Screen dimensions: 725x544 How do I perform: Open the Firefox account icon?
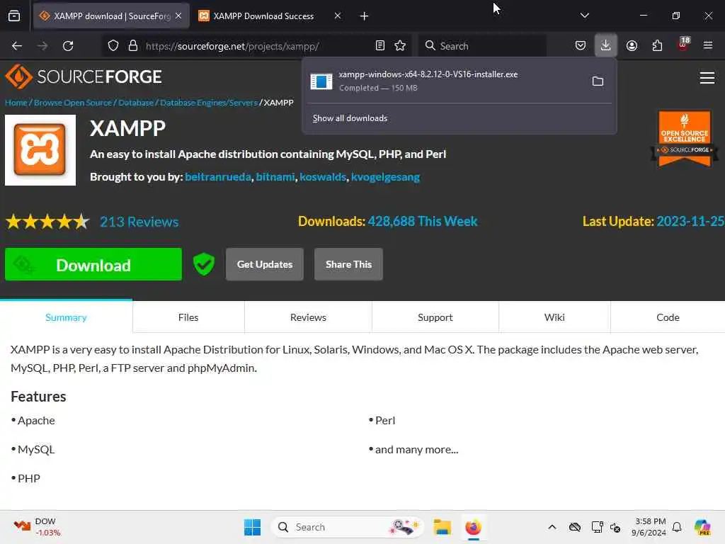pos(632,46)
